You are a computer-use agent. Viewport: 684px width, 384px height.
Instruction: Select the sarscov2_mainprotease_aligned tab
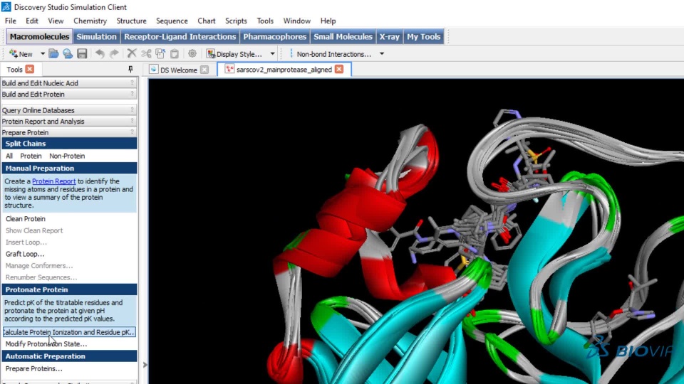coord(284,69)
